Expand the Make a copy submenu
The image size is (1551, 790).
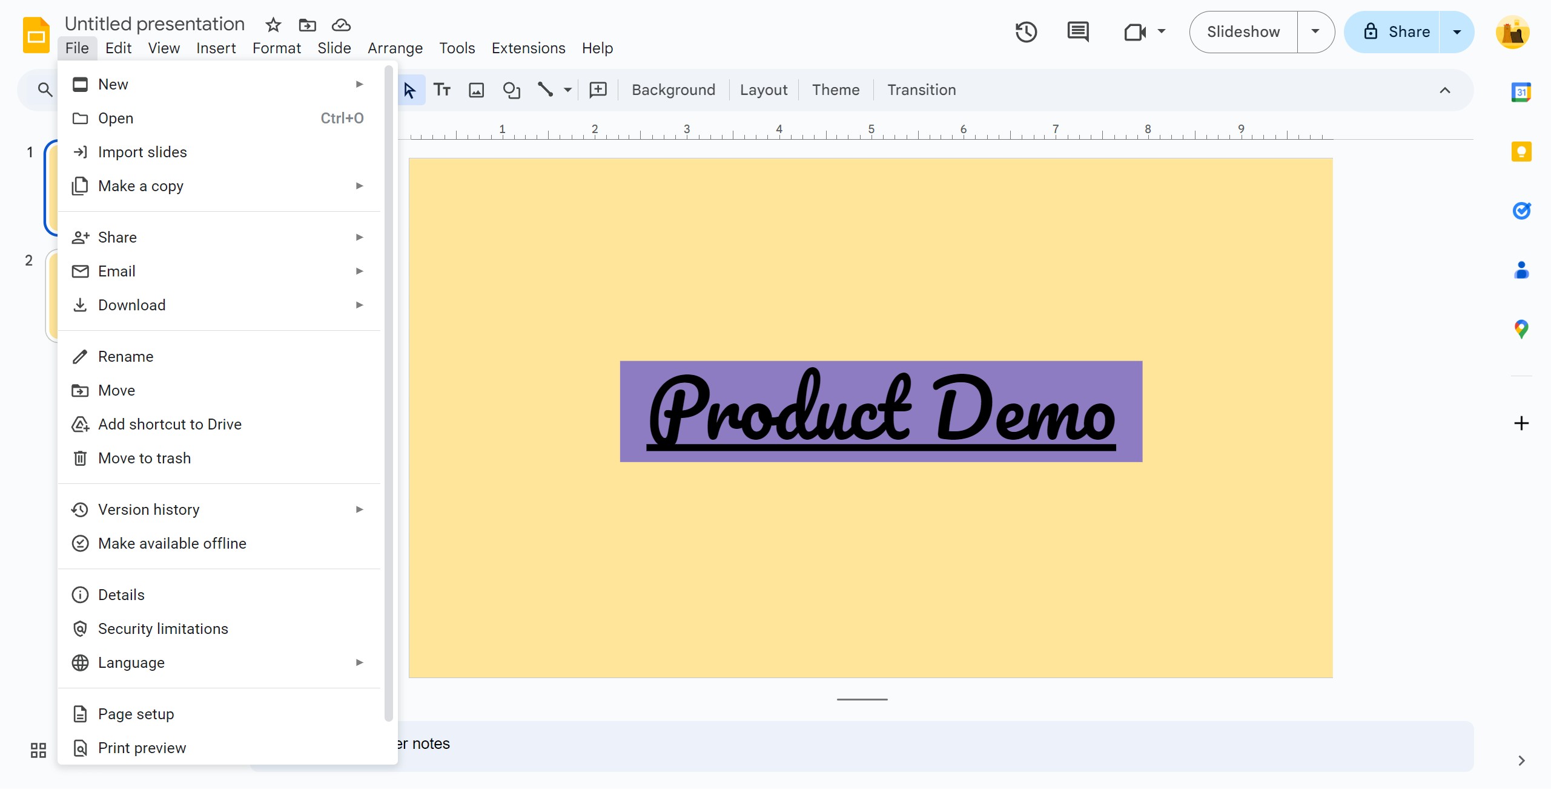(219, 186)
